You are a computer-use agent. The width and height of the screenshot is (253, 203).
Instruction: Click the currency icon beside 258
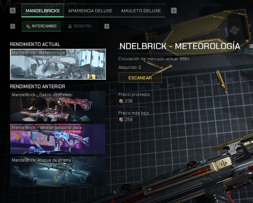(x=121, y=120)
